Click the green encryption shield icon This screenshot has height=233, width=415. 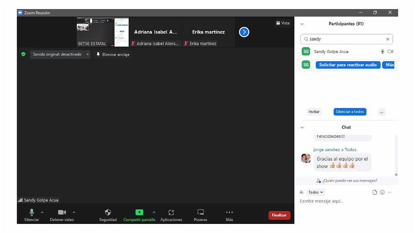(24, 54)
